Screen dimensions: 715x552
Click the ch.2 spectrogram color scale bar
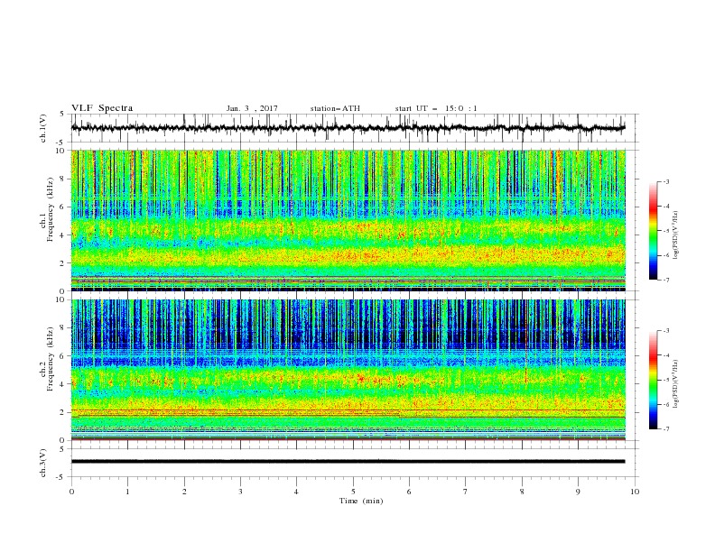[653, 380]
